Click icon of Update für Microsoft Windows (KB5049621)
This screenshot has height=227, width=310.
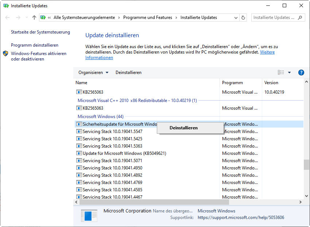click(79, 153)
